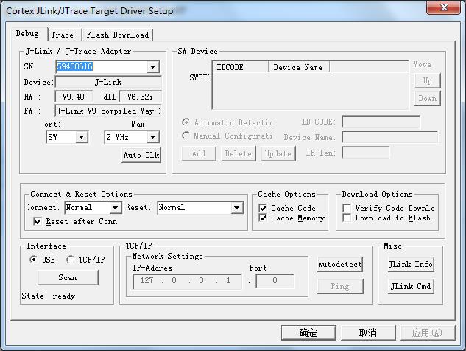Click the Auto Clk button
466x351 pixels.
point(141,155)
